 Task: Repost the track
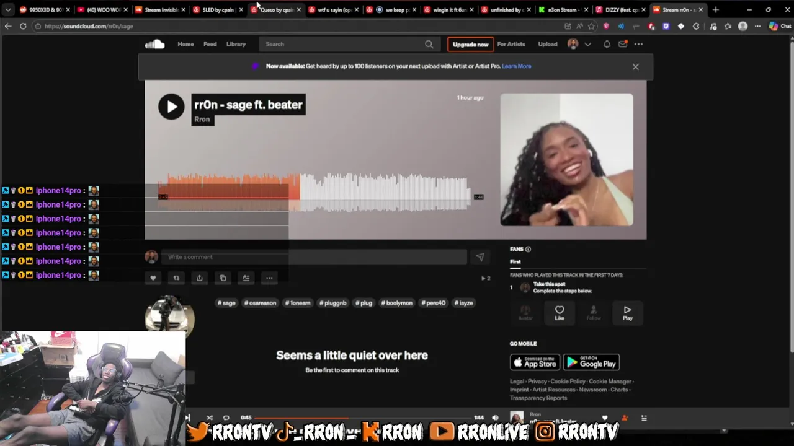point(176,278)
